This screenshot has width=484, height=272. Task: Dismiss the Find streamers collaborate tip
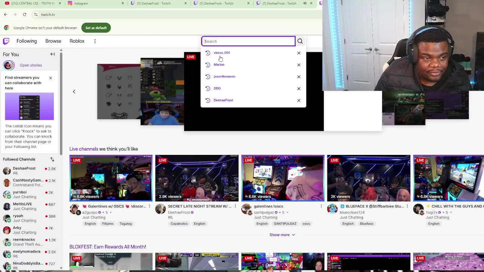[50, 78]
